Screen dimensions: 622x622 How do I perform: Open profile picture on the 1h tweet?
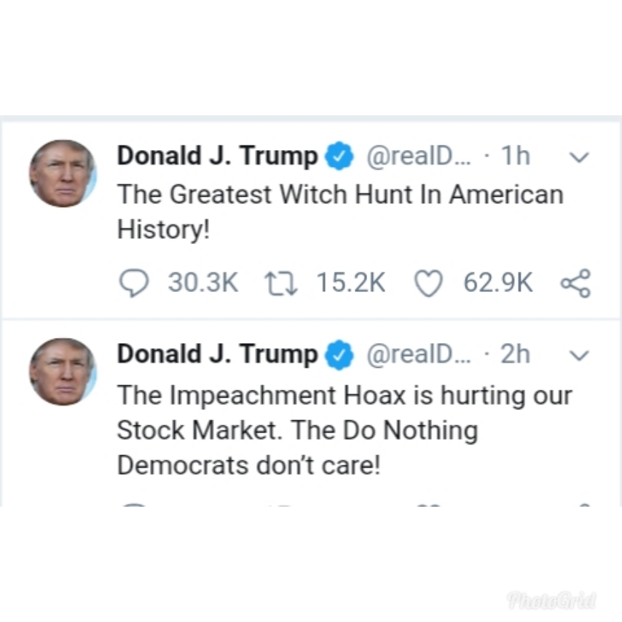(x=63, y=173)
